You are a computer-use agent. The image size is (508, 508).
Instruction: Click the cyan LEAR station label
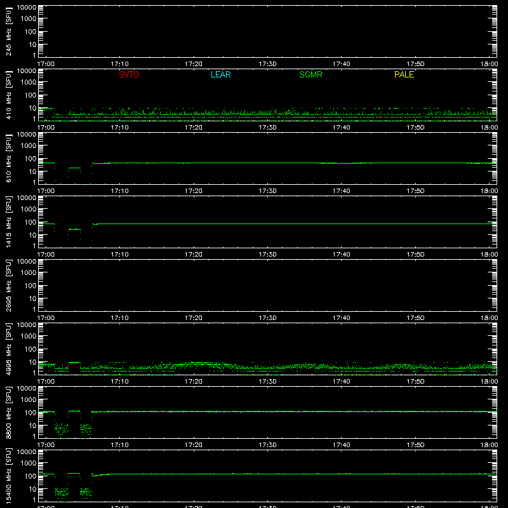pyautogui.click(x=220, y=74)
